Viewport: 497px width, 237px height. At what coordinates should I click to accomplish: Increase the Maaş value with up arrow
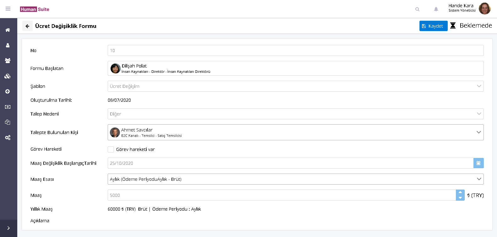point(460,192)
